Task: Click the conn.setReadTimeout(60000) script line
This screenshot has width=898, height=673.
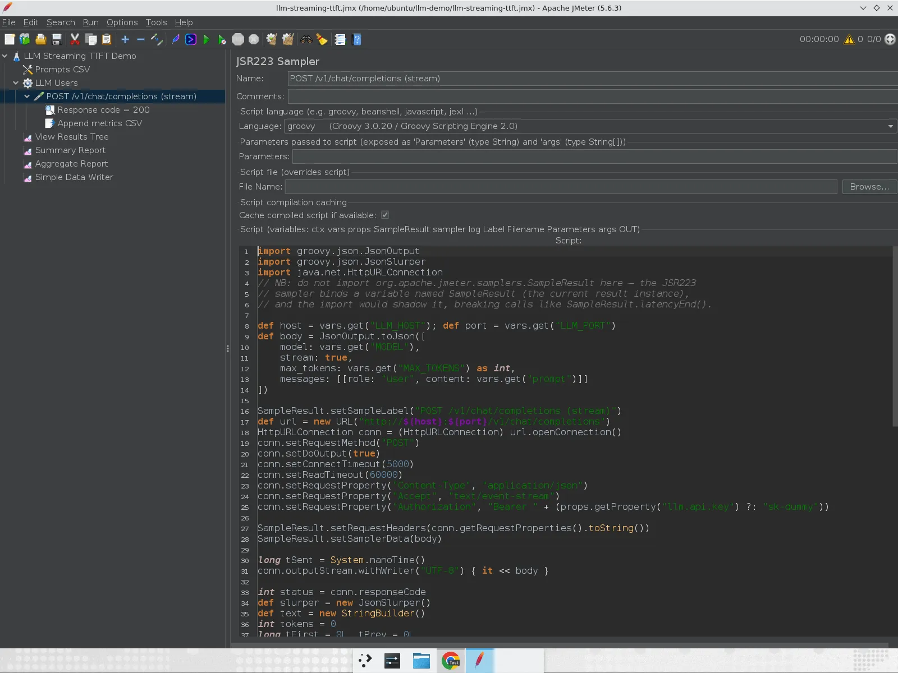Action: (x=330, y=475)
